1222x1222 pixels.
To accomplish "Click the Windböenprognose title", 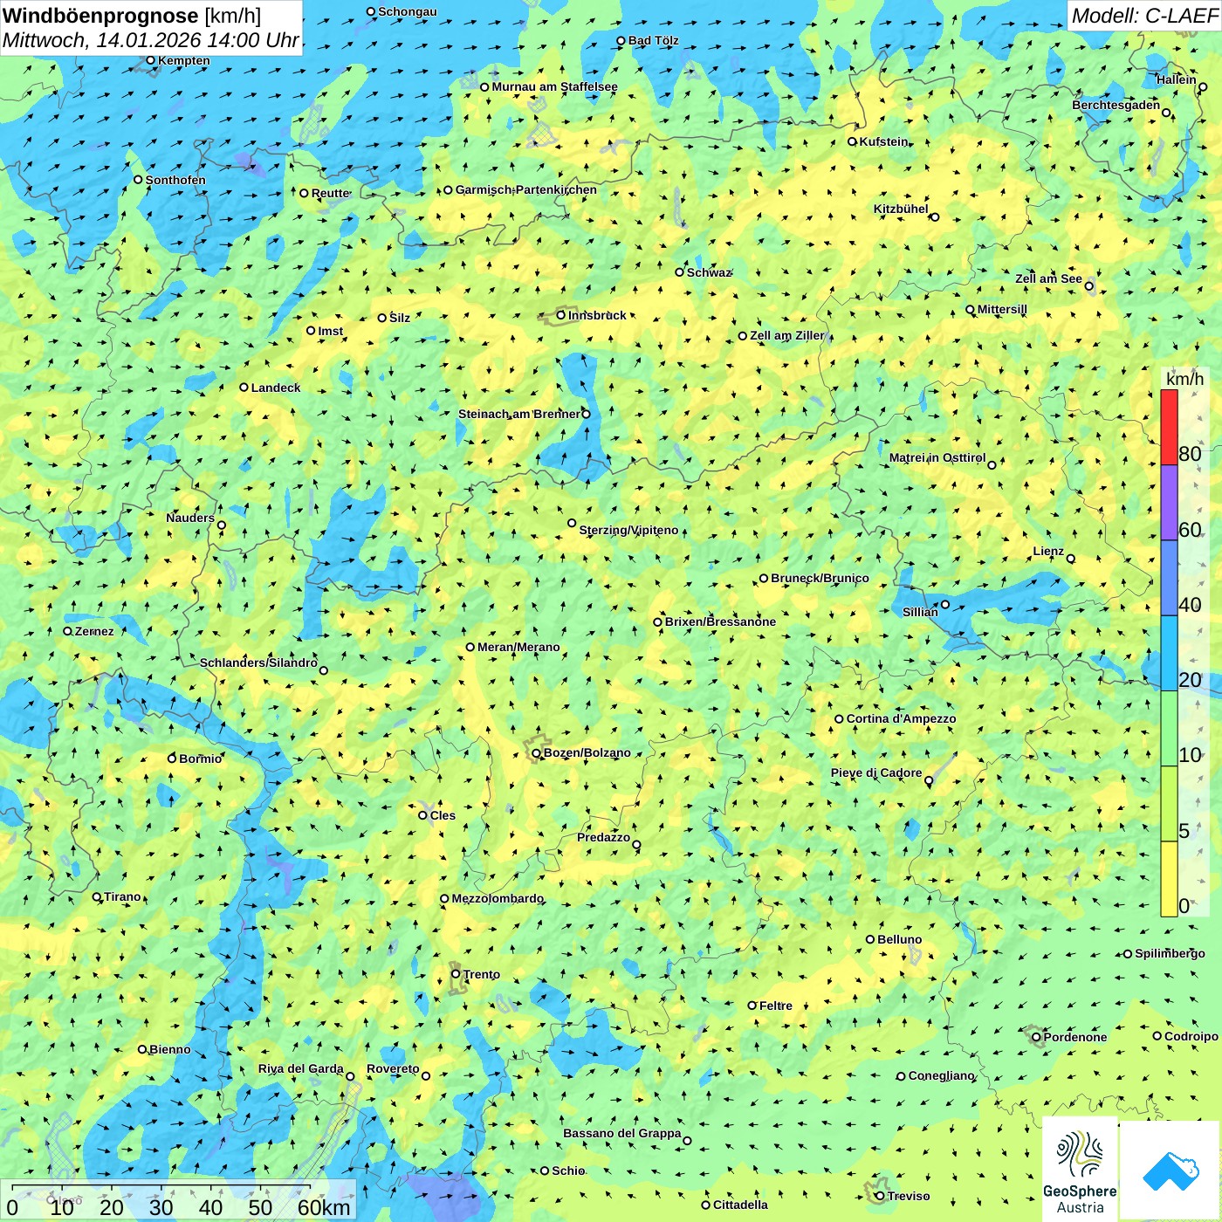I will [x=100, y=16].
